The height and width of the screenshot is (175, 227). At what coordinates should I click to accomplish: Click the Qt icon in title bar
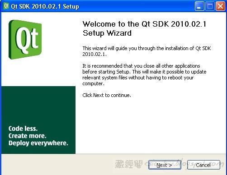pyautogui.click(x=6, y=6)
